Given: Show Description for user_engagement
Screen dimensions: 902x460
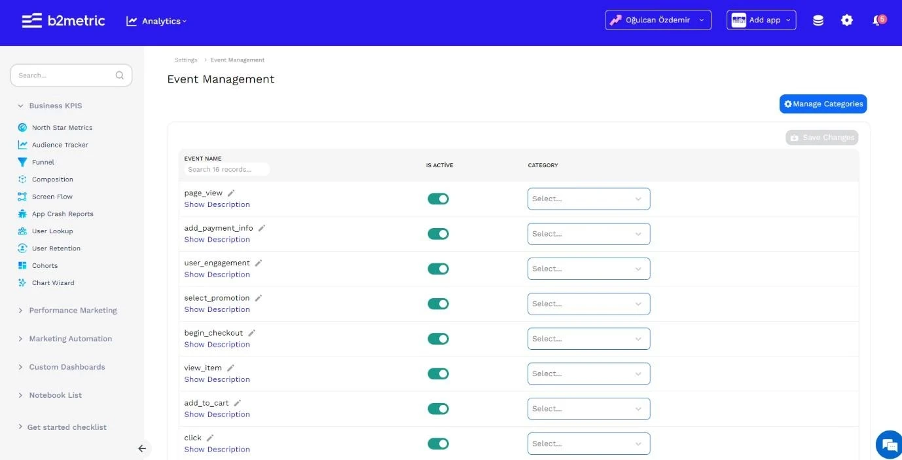Looking at the screenshot, I should pos(217,275).
